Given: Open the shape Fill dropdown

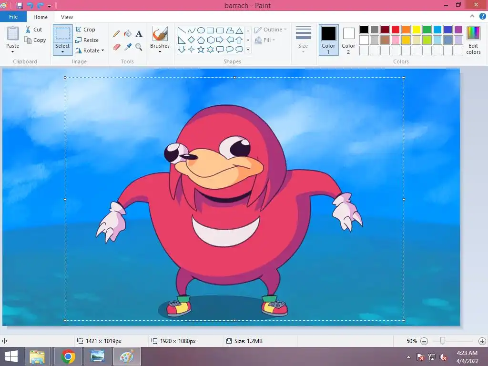Looking at the screenshot, I should coord(265,40).
